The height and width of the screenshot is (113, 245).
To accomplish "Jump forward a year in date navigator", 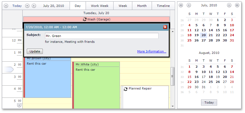I will tap(237, 5).
